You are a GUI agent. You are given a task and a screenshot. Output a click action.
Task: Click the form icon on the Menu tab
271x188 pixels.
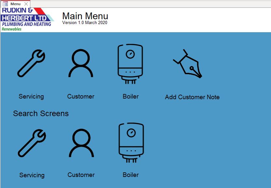tap(5, 4)
